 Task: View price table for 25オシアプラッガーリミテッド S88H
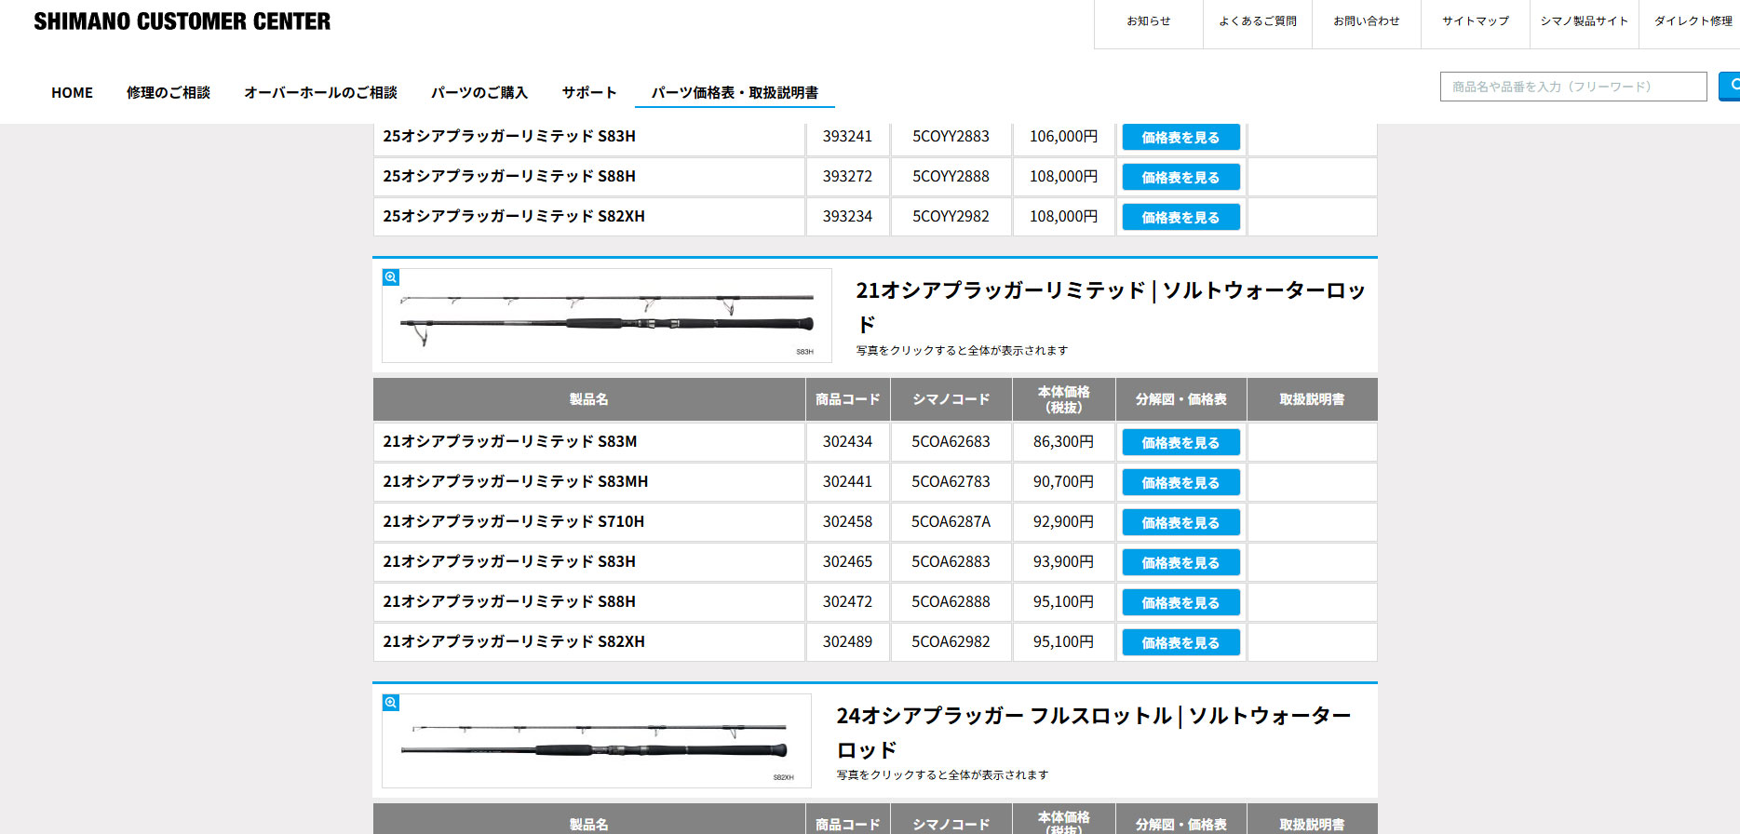click(1180, 177)
